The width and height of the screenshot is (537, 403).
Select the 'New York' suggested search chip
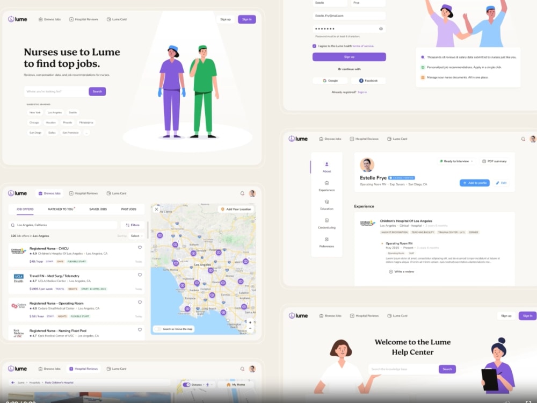point(35,112)
